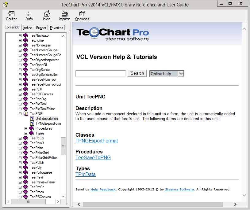
Task: Click the Ocultar toolbar icon
Action: (x=11, y=14)
